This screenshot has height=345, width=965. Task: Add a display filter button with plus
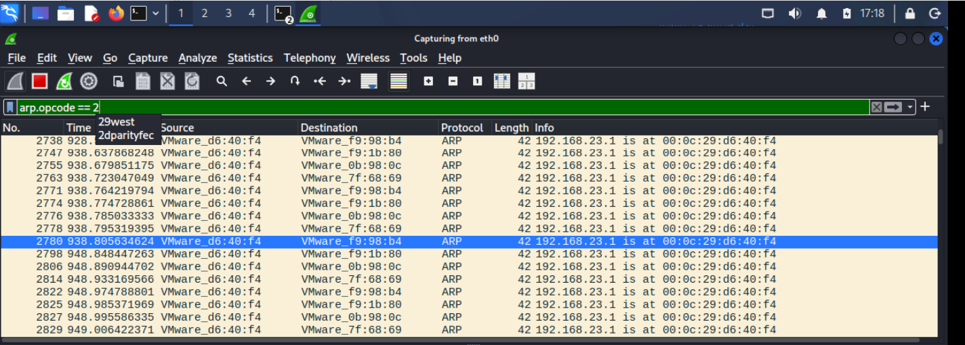click(x=925, y=106)
